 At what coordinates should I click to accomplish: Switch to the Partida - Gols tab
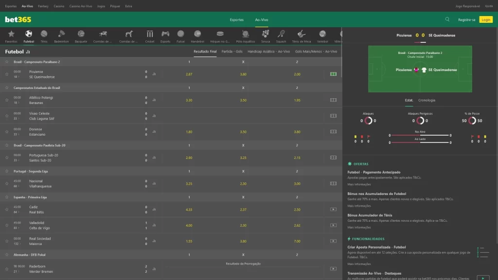click(232, 52)
